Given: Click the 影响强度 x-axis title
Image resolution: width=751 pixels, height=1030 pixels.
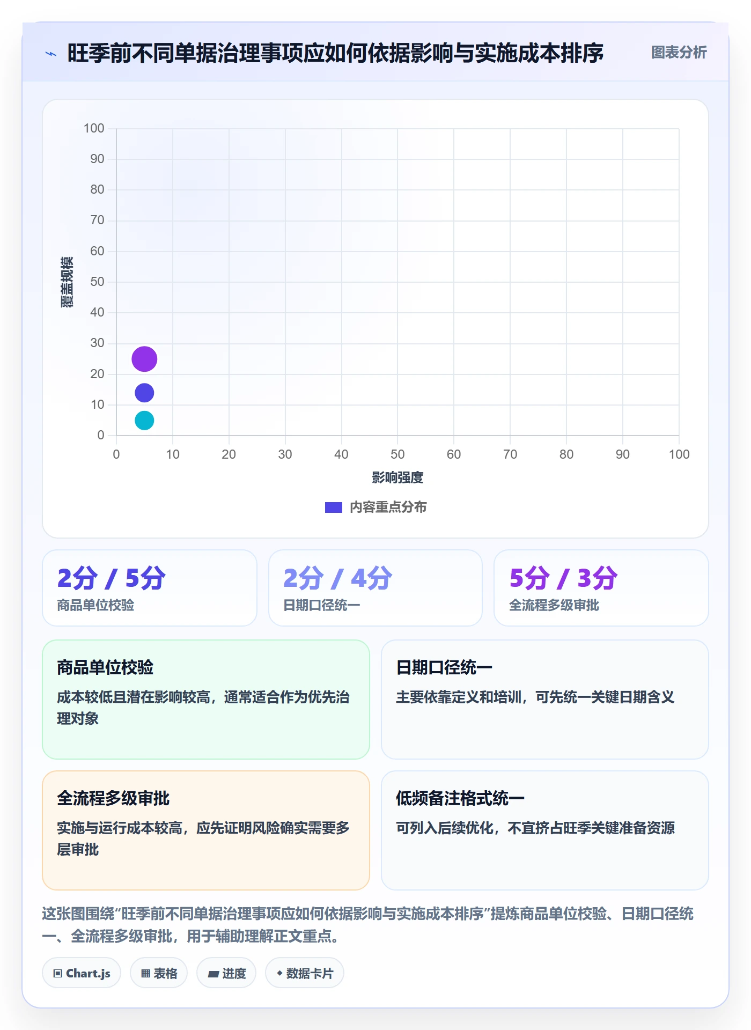Looking at the screenshot, I should click(x=397, y=477).
